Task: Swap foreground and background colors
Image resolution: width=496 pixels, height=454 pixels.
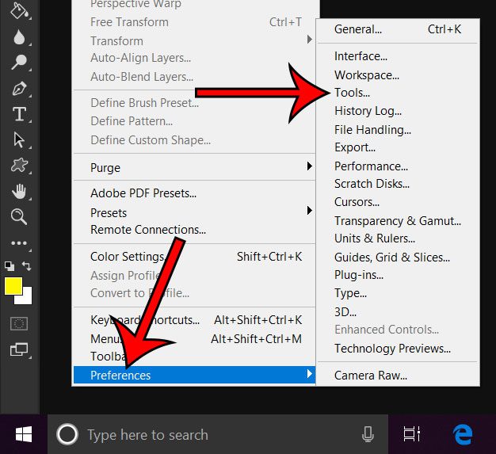Action: (27, 267)
